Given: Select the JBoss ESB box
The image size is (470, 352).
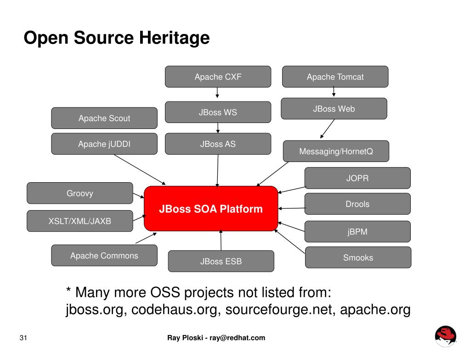Looking at the screenshot, I should click(x=221, y=261).
